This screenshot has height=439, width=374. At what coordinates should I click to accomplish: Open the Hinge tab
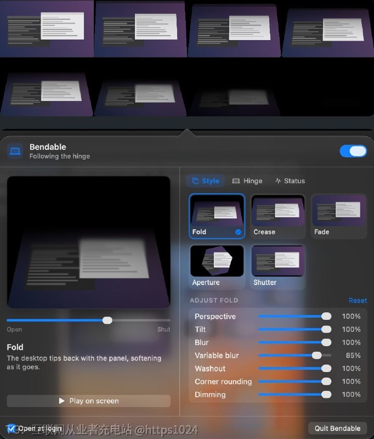pos(247,181)
